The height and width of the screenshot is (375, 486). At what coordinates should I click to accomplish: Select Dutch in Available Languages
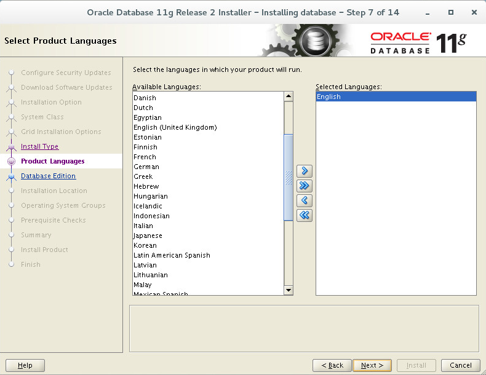[x=208, y=108]
